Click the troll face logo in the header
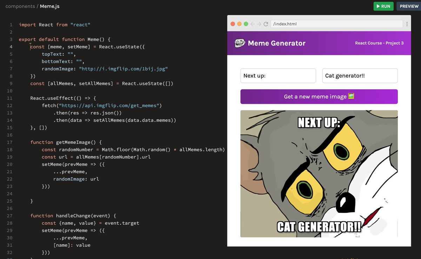This screenshot has width=421, height=259. click(239, 43)
